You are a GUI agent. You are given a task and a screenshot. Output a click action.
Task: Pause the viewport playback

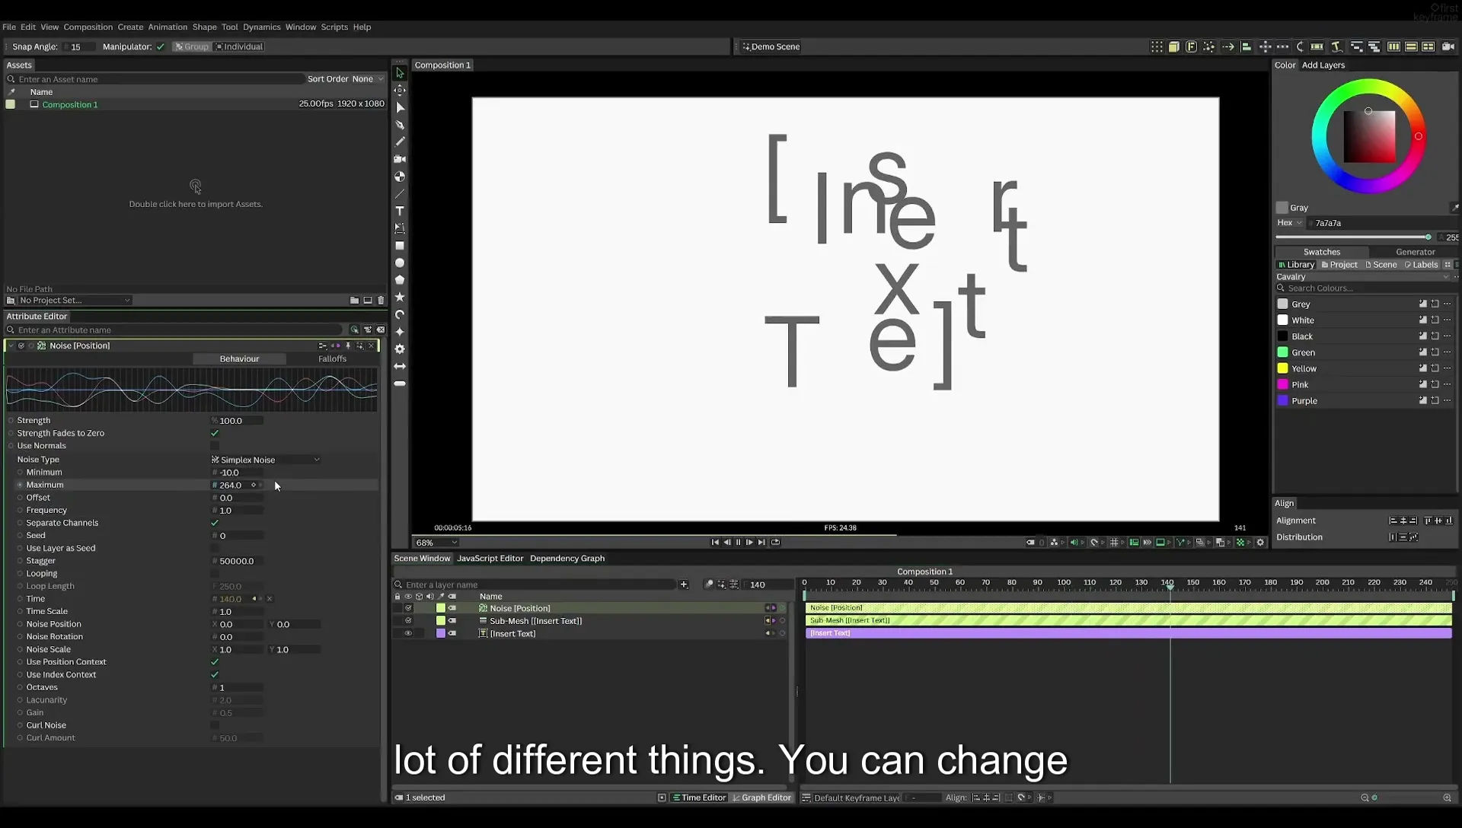click(738, 542)
